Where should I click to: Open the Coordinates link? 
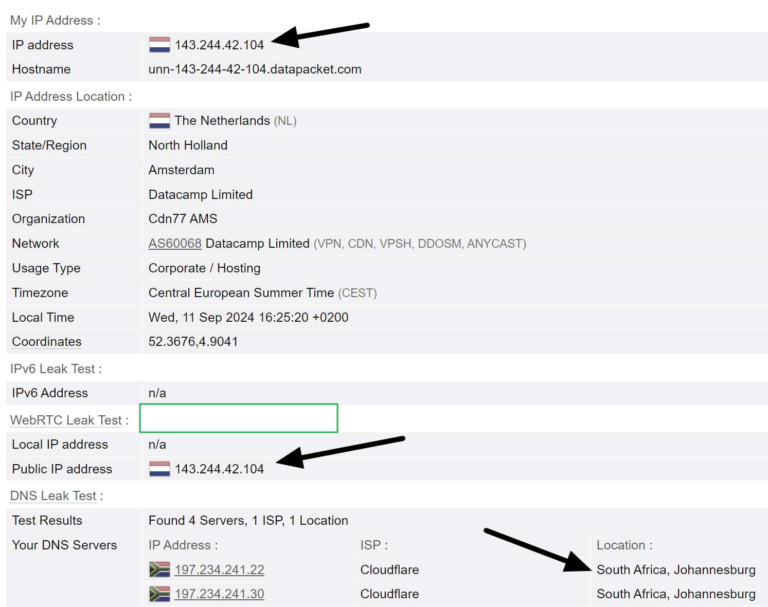46,341
